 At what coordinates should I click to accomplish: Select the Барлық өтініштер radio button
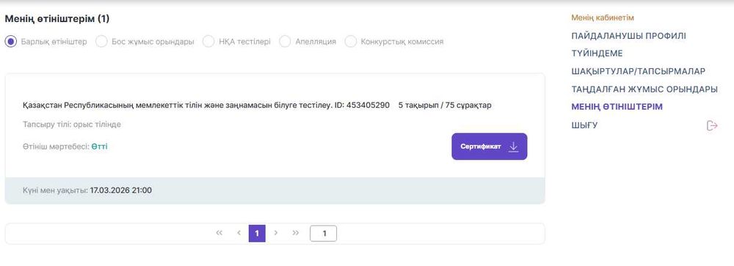tap(11, 42)
